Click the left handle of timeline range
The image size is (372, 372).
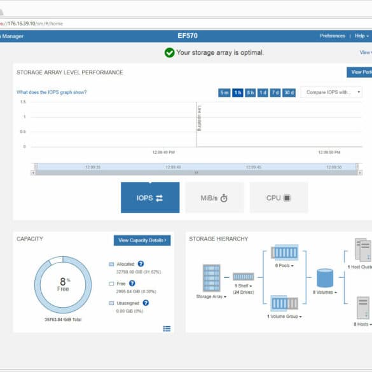click(x=36, y=166)
